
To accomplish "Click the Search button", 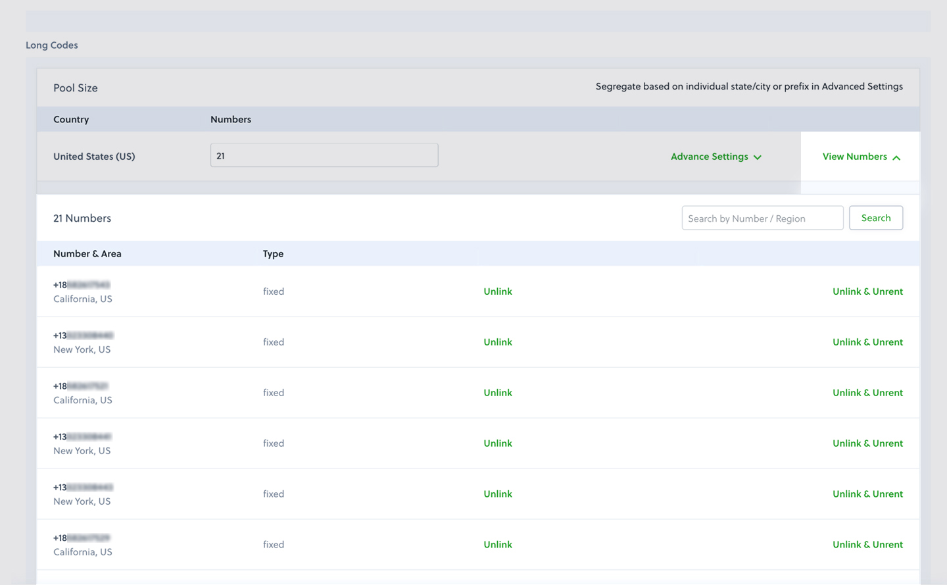I will (876, 218).
